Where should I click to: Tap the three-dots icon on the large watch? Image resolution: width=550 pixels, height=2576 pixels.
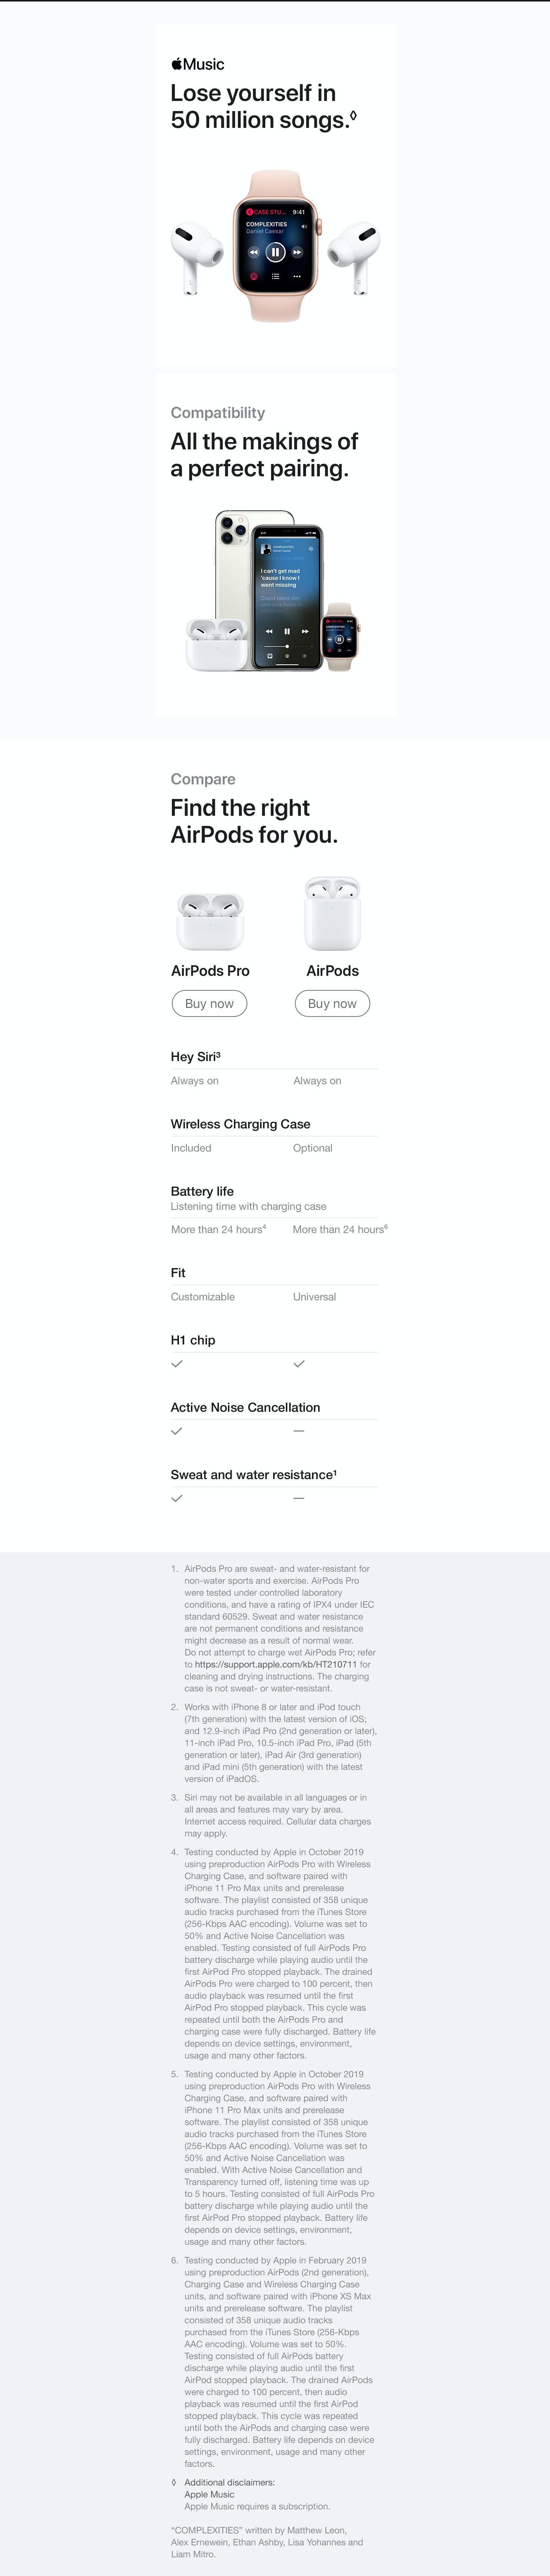coord(297,276)
